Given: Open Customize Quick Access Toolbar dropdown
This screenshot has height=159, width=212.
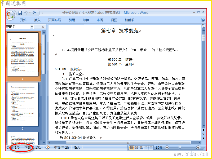Looking at the screenshot, I should coord(42,13).
